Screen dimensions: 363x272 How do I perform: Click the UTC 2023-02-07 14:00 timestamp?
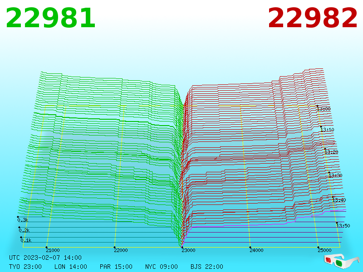(x=45, y=257)
